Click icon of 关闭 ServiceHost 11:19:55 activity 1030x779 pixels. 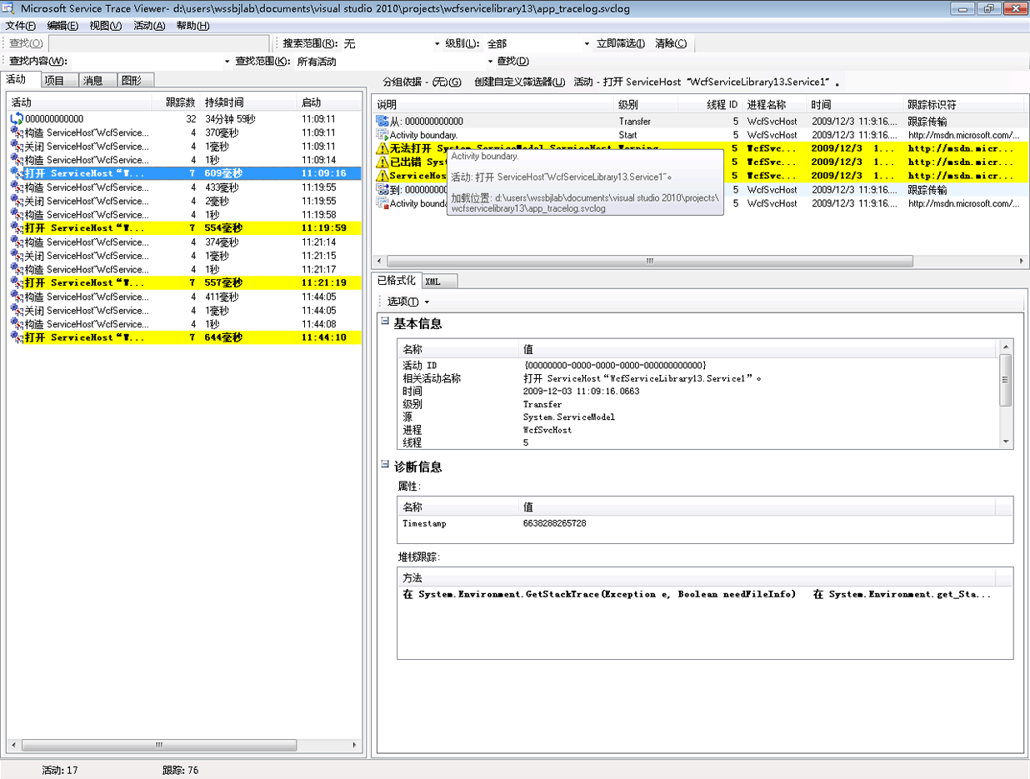pos(17,201)
